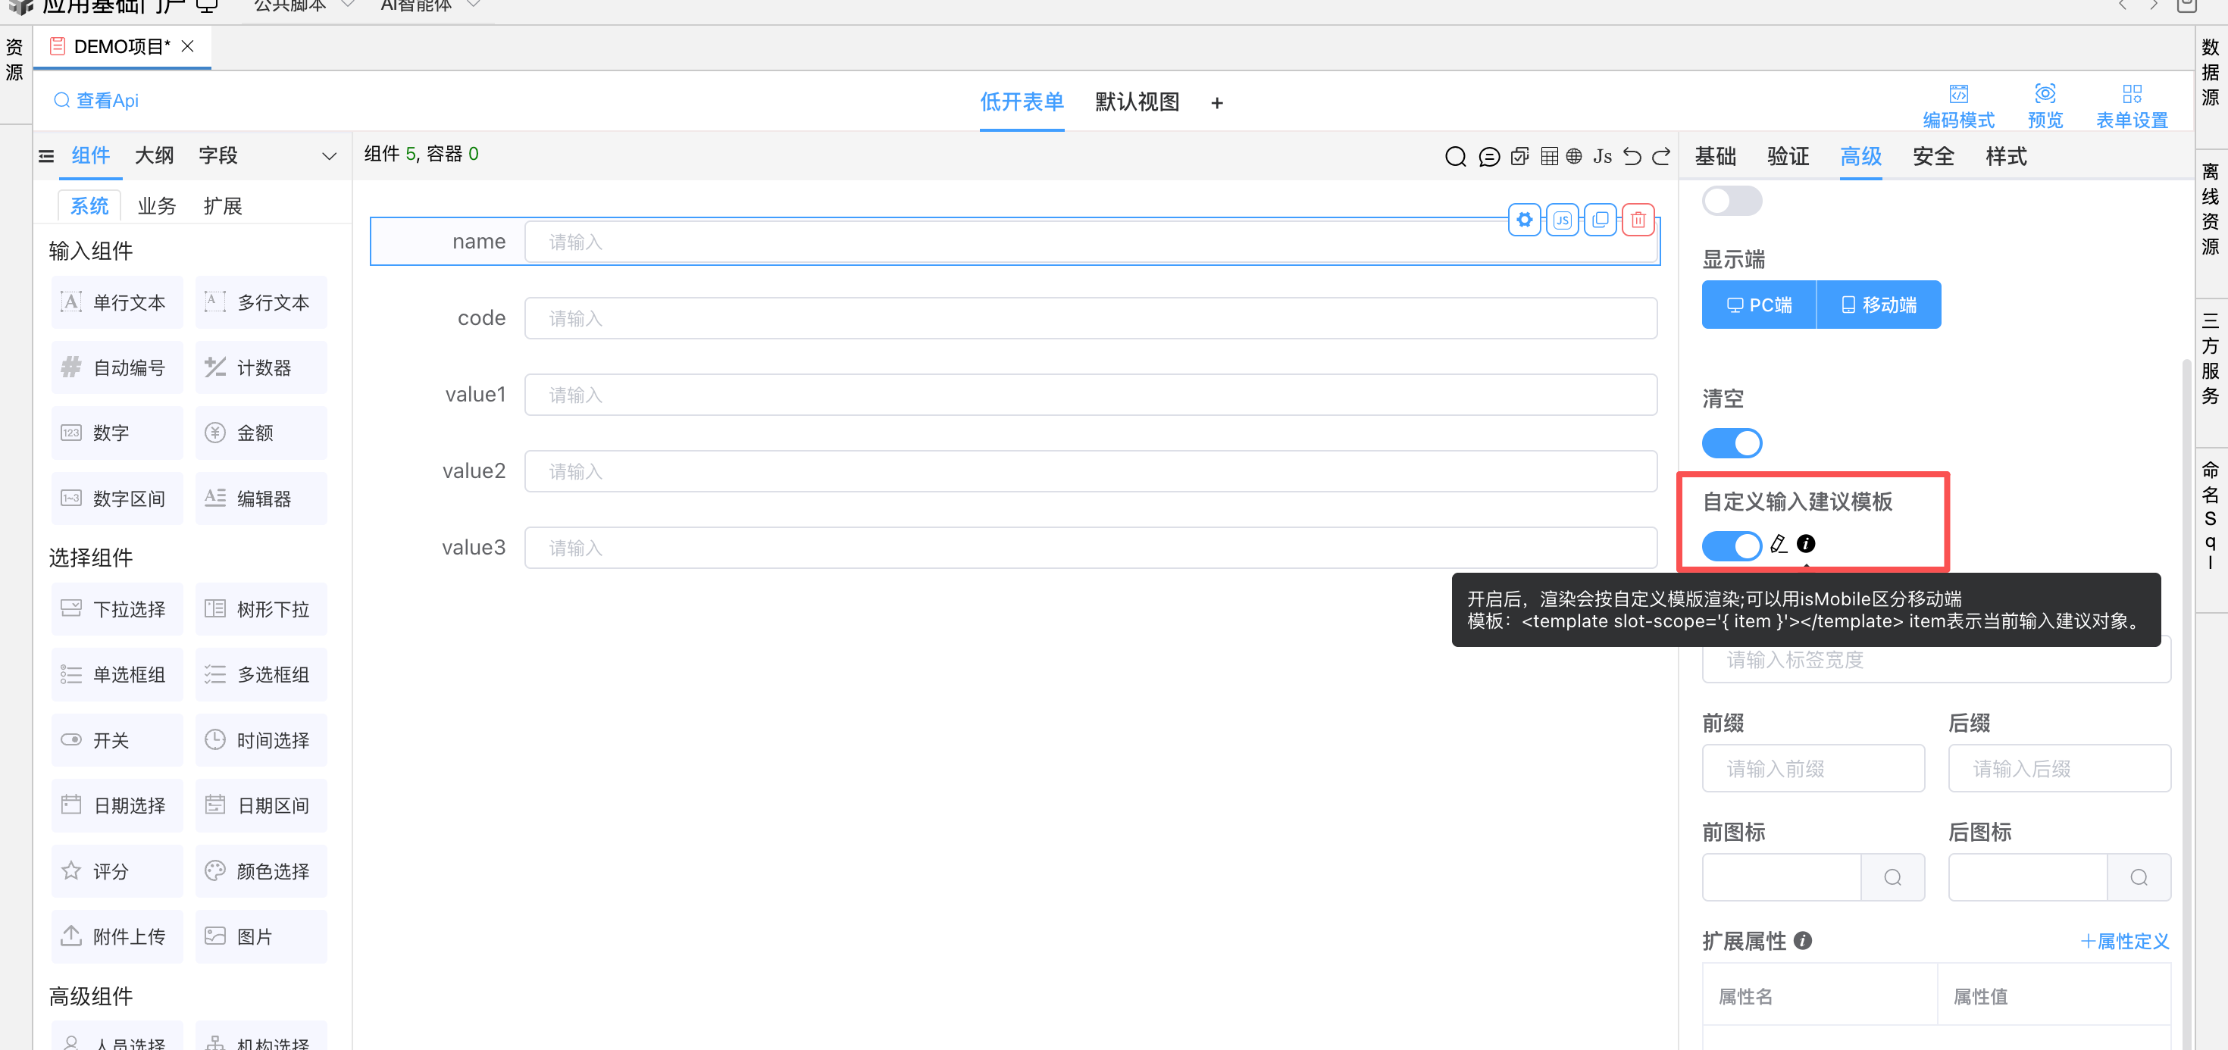Collapse the left panel hamburger menu icon
2228x1050 pixels.
(x=47, y=157)
